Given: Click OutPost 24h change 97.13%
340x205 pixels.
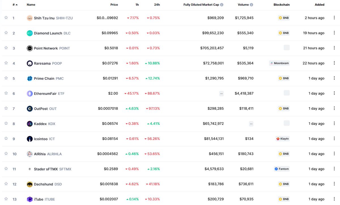Looking at the screenshot, I should click(x=153, y=109).
